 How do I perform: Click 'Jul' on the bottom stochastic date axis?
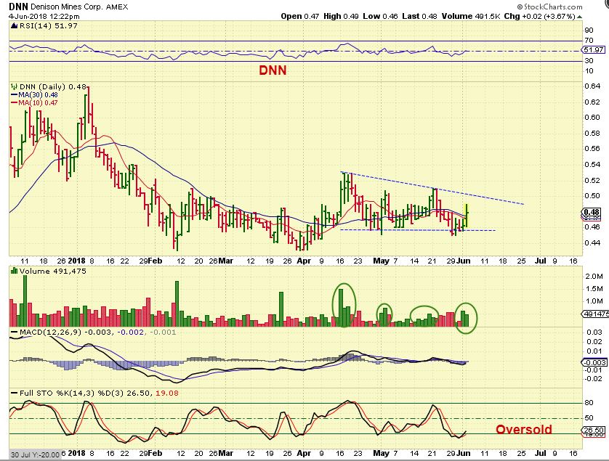(x=540, y=453)
